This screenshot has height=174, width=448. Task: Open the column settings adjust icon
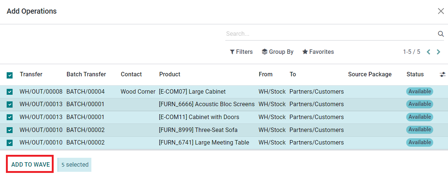click(442, 74)
